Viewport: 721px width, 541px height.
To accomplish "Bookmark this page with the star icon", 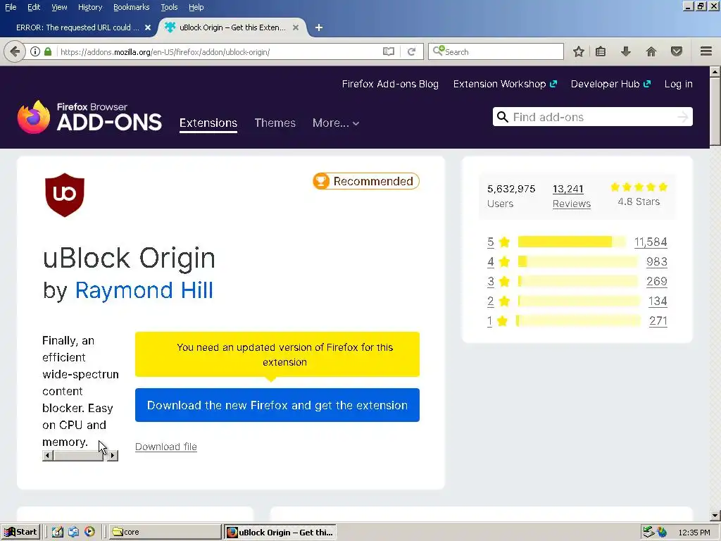I will pyautogui.click(x=579, y=51).
